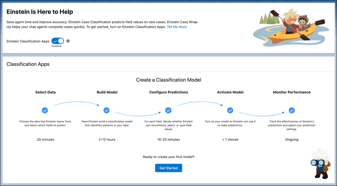Click 'Ready to create your first model?' text
Viewport: 337px width, 186px height.
168,157
